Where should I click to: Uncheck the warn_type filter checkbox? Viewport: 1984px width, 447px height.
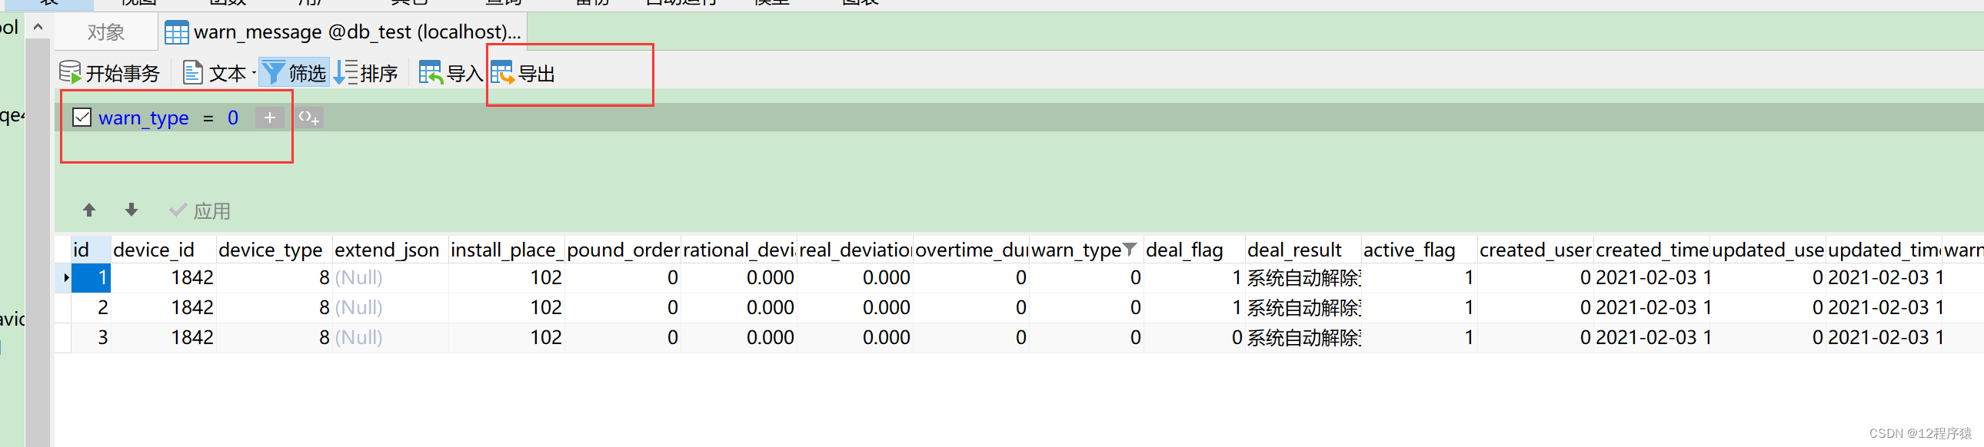tap(82, 118)
